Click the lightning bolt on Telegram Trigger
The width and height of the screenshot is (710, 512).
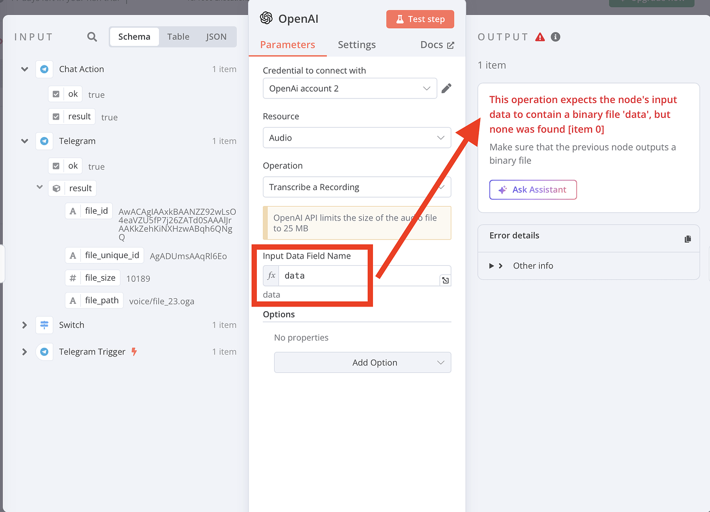tap(134, 351)
